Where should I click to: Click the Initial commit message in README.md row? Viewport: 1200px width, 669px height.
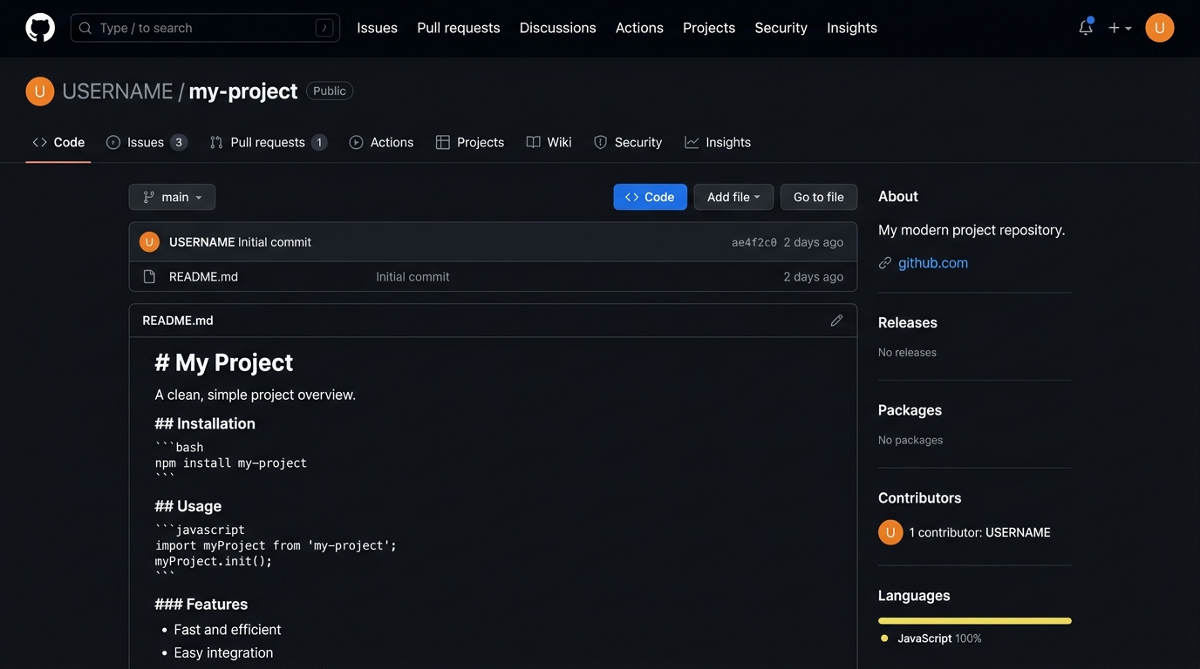click(x=412, y=277)
